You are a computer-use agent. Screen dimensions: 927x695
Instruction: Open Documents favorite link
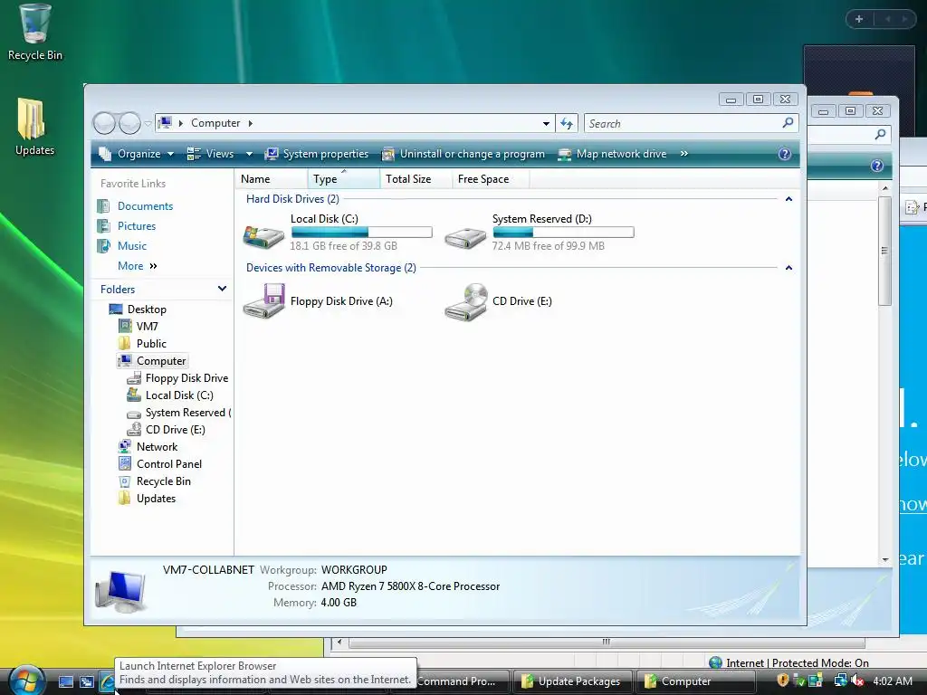[x=145, y=206]
